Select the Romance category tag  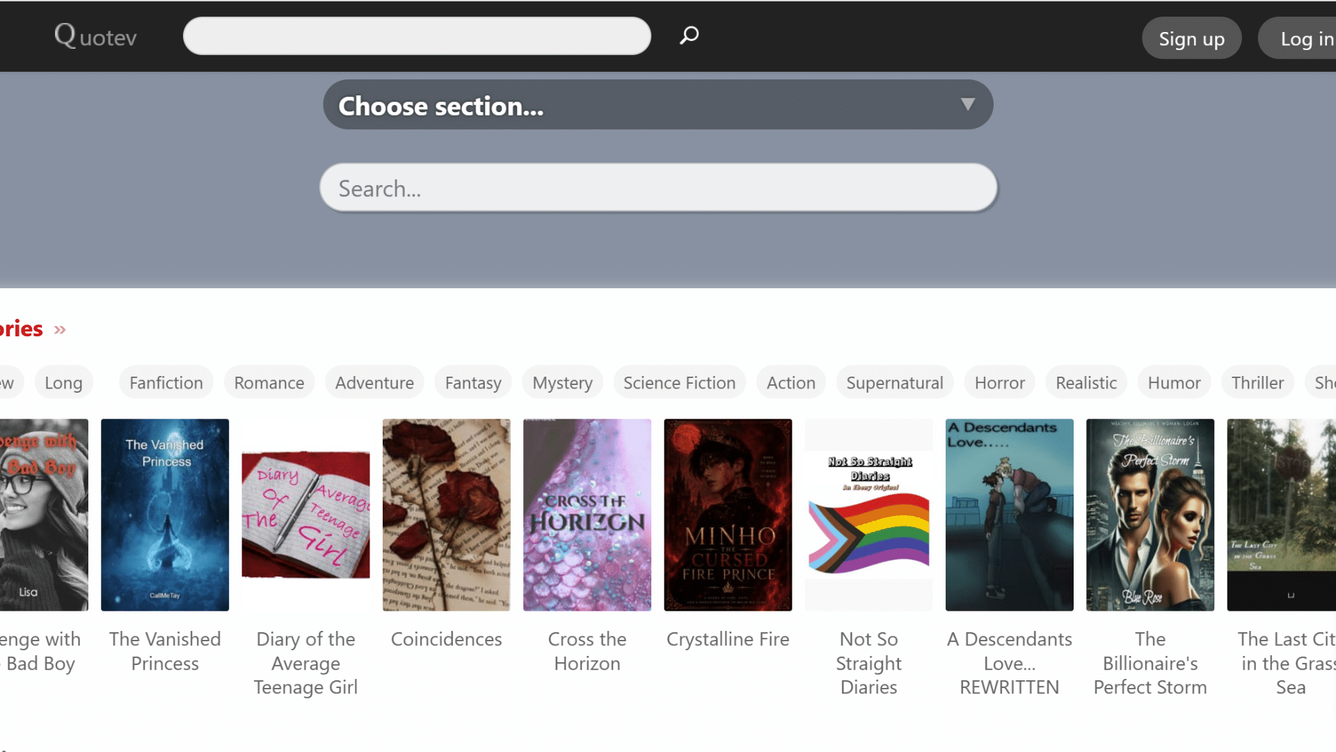click(269, 382)
